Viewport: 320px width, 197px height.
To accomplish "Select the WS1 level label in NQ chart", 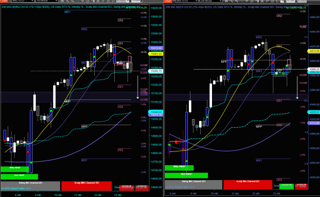I will click(84, 160).
